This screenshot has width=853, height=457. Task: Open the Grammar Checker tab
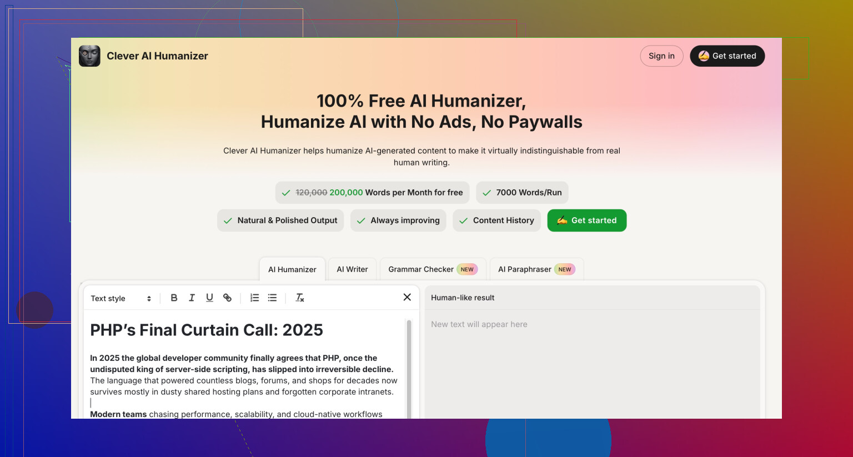click(x=432, y=269)
